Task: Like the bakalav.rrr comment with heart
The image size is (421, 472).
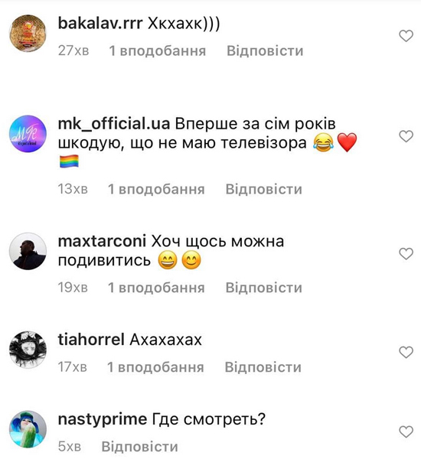Action: pyautogui.click(x=406, y=36)
